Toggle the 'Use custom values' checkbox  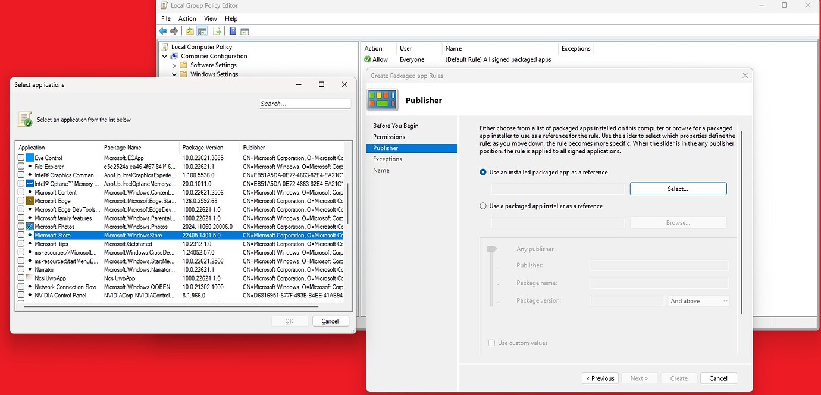tap(491, 343)
